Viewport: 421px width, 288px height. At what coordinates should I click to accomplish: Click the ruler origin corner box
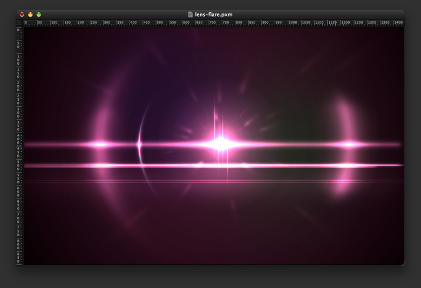(x=19, y=23)
